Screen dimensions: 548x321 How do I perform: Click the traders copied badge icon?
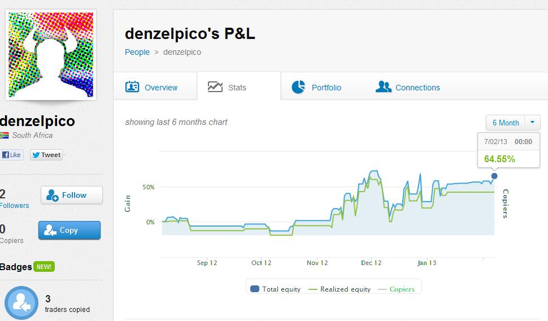click(x=21, y=303)
